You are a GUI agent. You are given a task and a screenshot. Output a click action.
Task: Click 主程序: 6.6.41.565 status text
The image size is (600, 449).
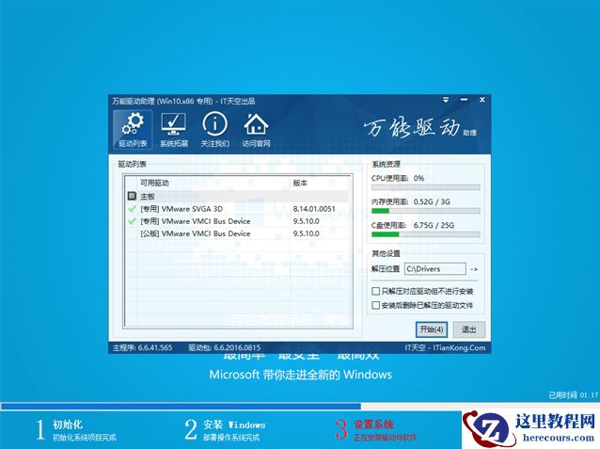142,348
